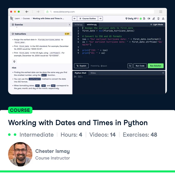The height and width of the screenshot is (175, 175).
Task: Click the Chester Ismay name
Action: pyautogui.click(x=52, y=151)
